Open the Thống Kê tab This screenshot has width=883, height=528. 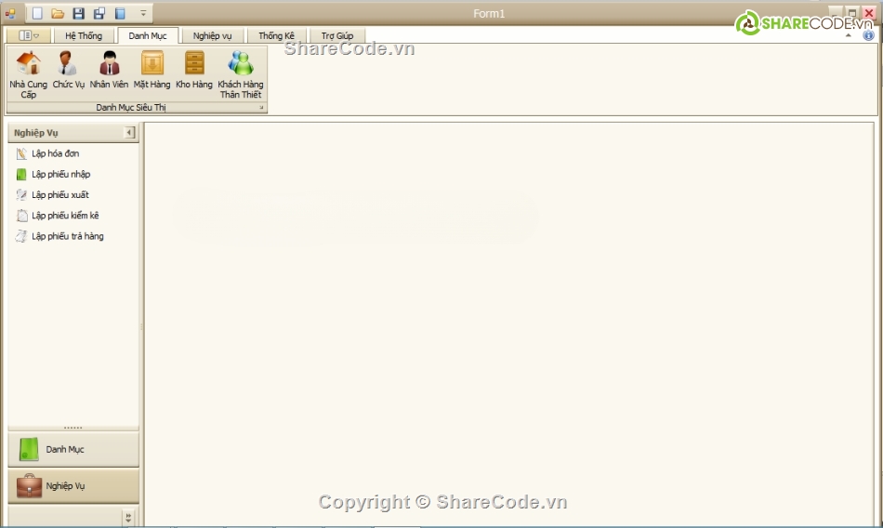click(276, 35)
